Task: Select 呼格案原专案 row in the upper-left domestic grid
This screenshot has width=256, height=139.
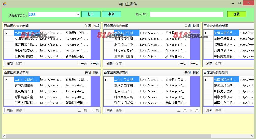Action: click(x=27, y=50)
